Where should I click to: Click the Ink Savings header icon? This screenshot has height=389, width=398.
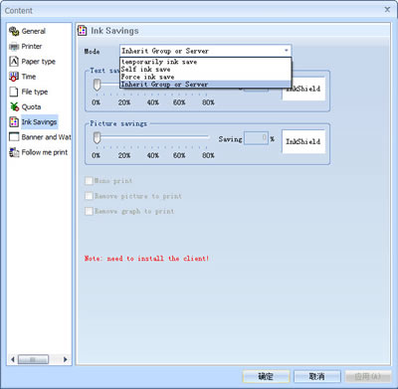82,31
